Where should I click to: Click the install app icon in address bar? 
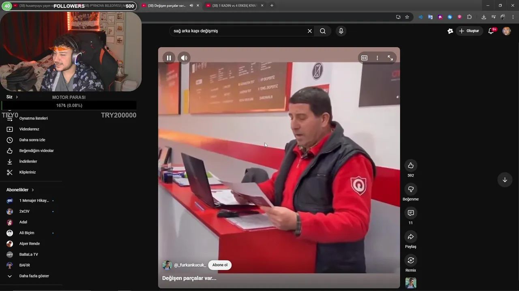398,17
